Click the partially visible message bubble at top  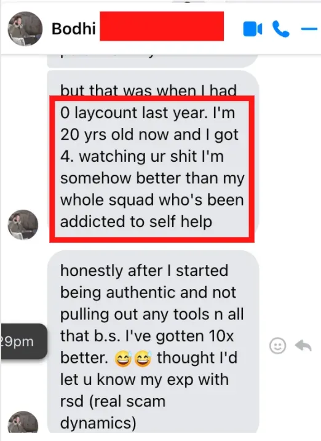(153, 60)
